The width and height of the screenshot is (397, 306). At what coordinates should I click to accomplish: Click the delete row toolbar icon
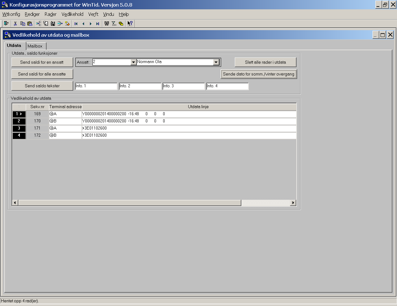(60, 24)
